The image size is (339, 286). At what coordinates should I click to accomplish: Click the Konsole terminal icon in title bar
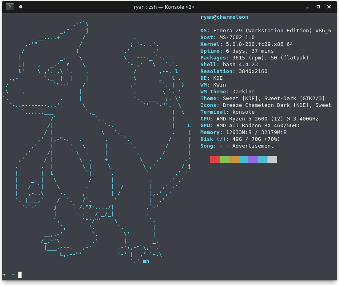coord(10,6)
